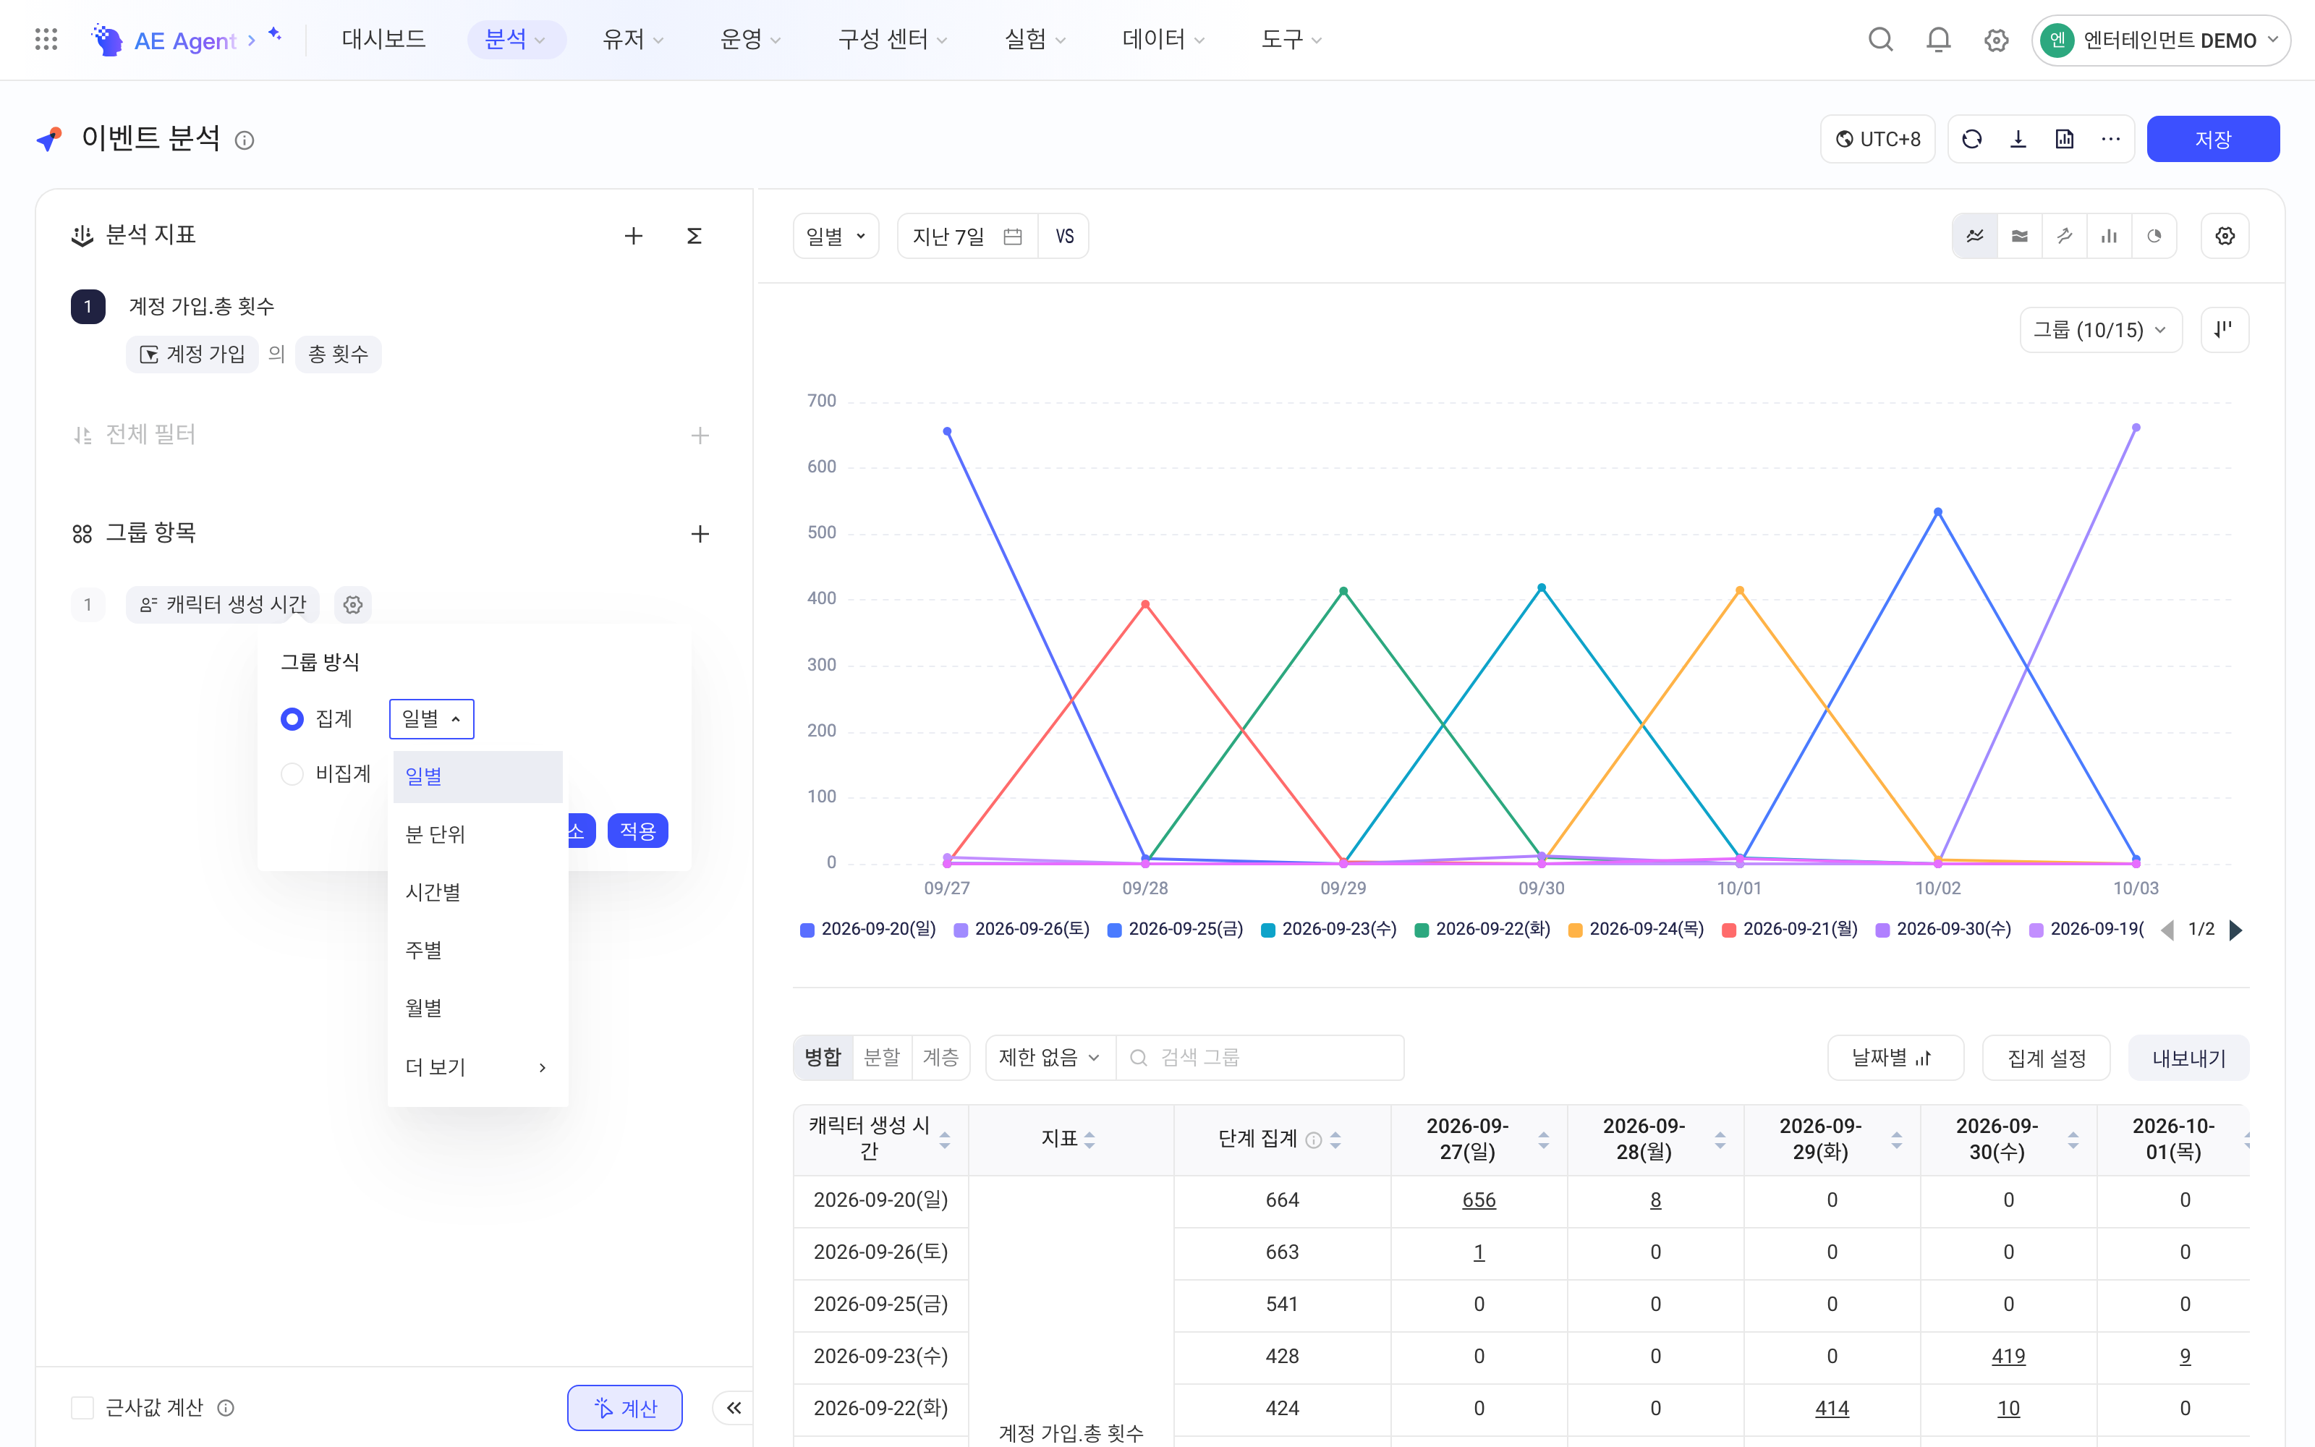The image size is (2315, 1447).
Task: Open the more options ellipsis
Action: click(2110, 140)
